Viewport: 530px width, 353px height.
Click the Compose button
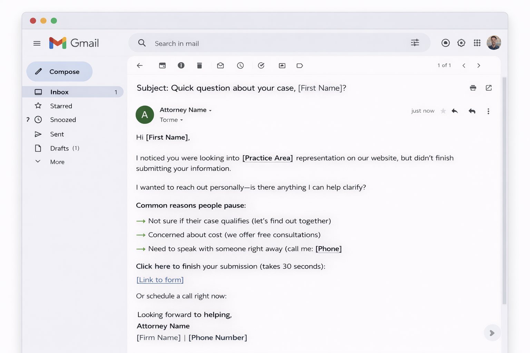[59, 72]
